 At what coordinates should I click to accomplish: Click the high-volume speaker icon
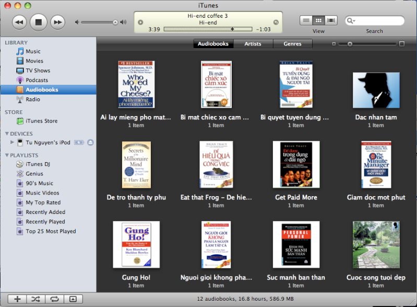(x=123, y=22)
